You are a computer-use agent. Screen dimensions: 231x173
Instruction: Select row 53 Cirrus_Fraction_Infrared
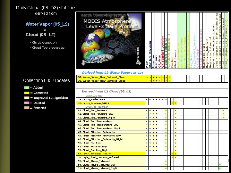(x=152, y=154)
